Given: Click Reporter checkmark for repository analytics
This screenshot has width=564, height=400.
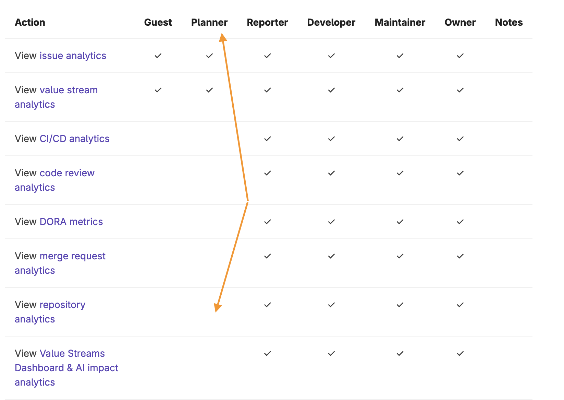Looking at the screenshot, I should [268, 305].
